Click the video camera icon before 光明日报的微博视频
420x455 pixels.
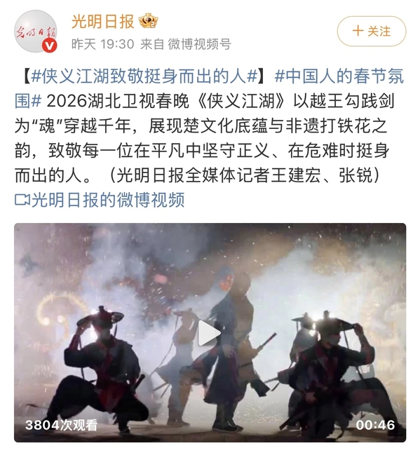coord(22,200)
